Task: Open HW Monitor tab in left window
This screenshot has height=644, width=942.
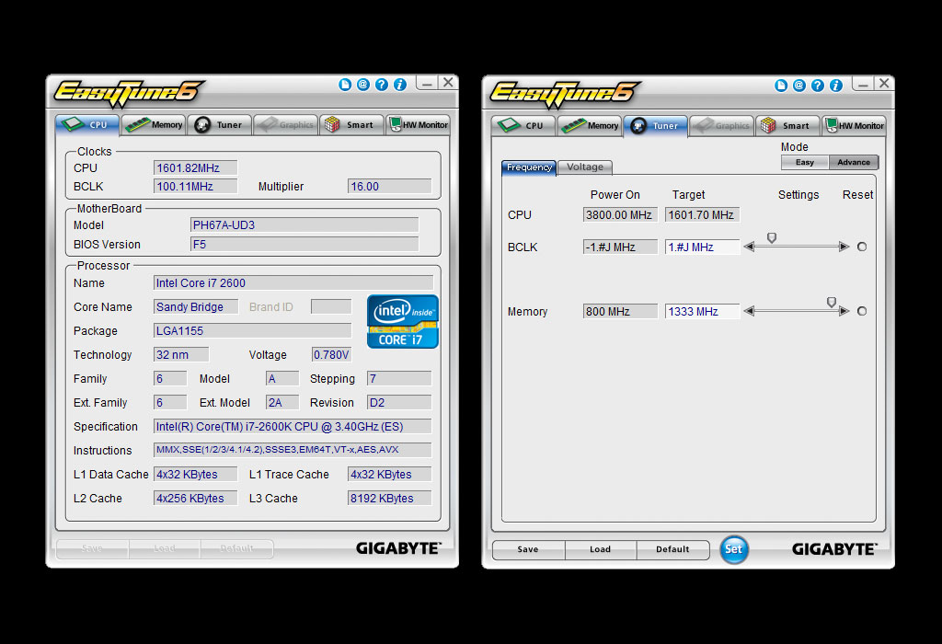Action: tap(419, 125)
